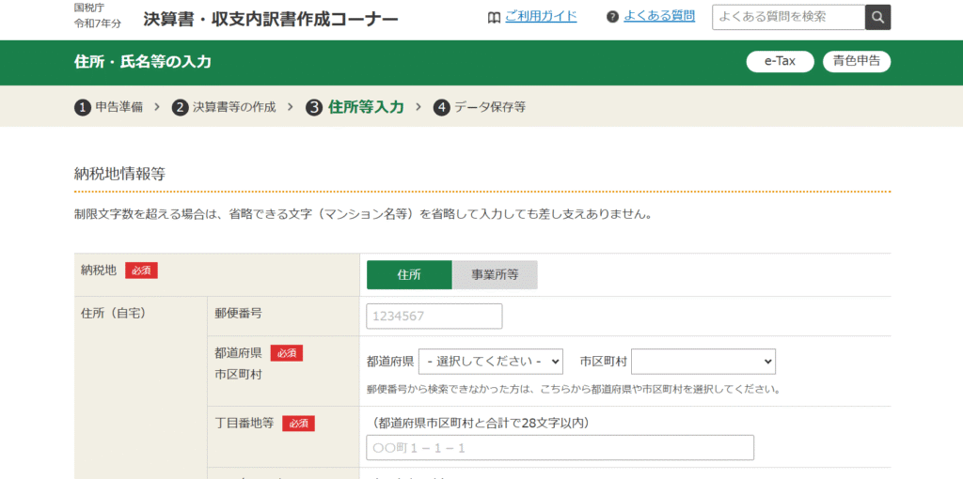The width and height of the screenshot is (963, 479).
Task: Click the 青色申告 badge button
Action: coord(857,61)
